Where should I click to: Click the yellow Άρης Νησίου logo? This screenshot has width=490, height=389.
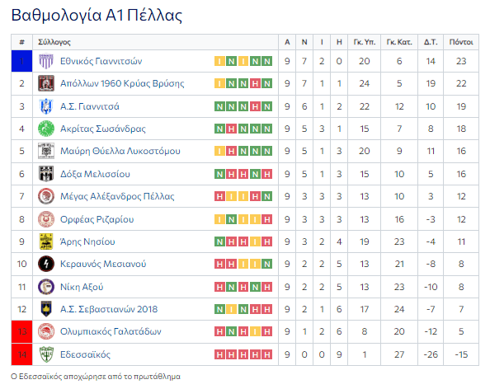[46, 241]
